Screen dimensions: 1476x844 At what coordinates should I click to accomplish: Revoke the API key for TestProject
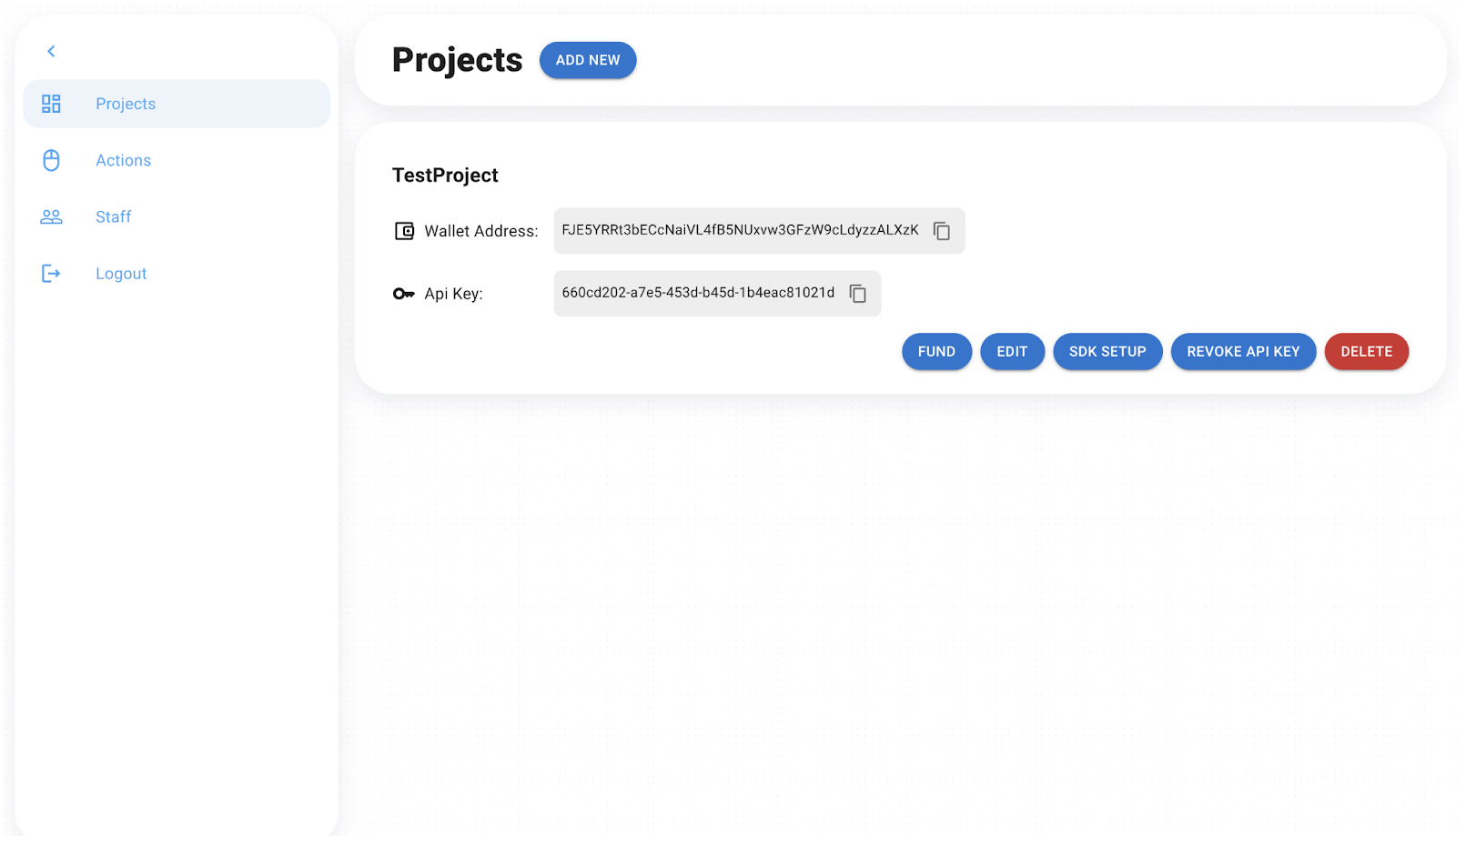point(1243,352)
